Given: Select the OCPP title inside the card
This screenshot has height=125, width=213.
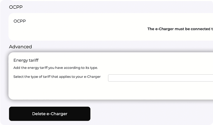Looking at the screenshot, I should 20,21.
